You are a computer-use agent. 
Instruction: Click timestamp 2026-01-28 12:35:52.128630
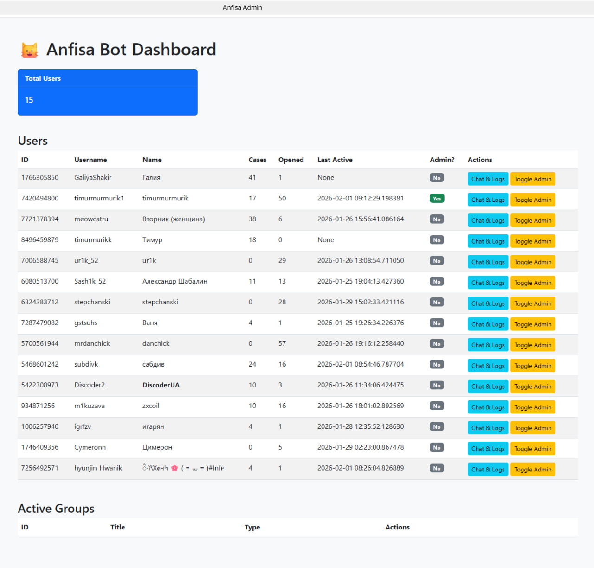[x=361, y=426]
